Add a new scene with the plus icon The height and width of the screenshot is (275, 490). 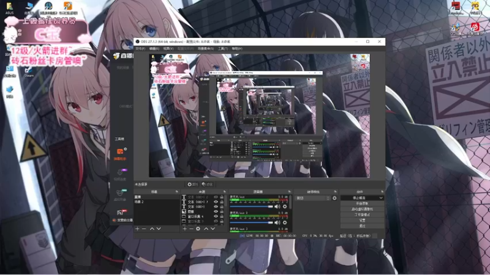tap(137, 229)
